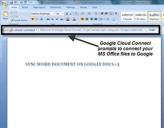Open the Office button menu
Screen dimensions: 164x128
[x=4, y=4]
